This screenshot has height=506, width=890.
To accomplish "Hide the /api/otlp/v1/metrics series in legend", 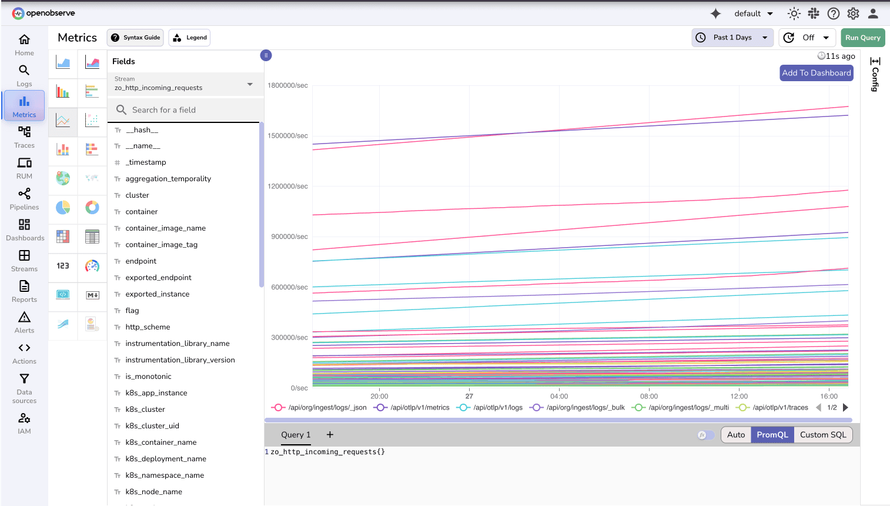I will click(x=420, y=407).
